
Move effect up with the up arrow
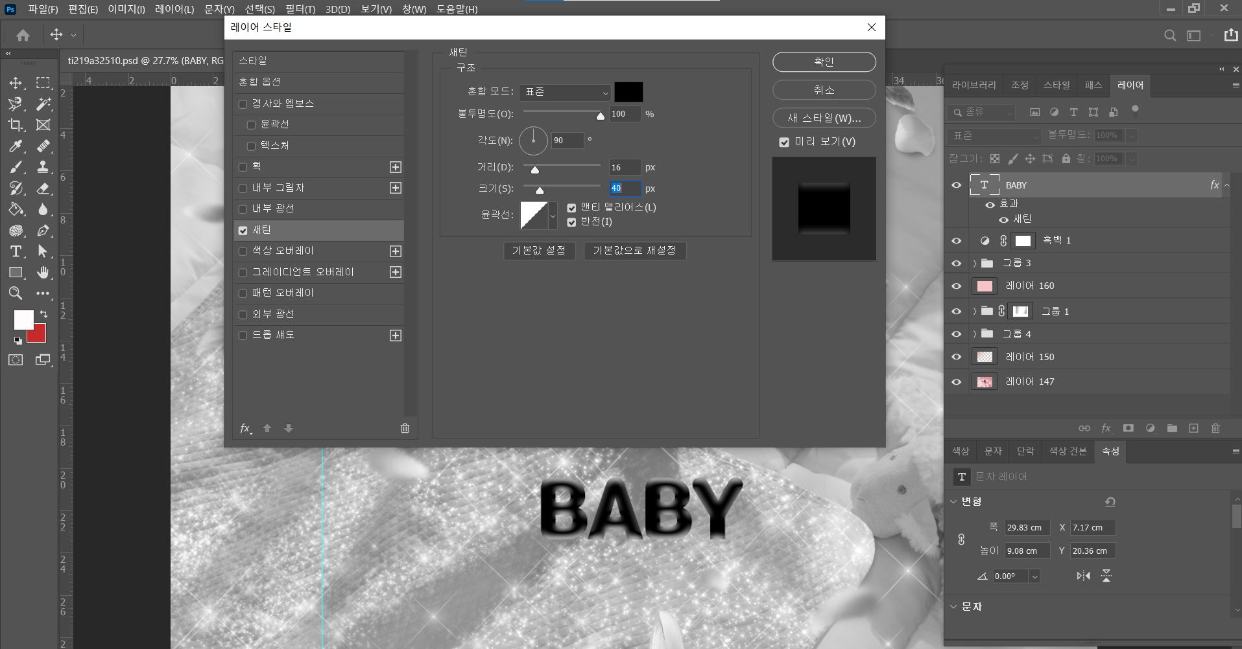coord(267,428)
